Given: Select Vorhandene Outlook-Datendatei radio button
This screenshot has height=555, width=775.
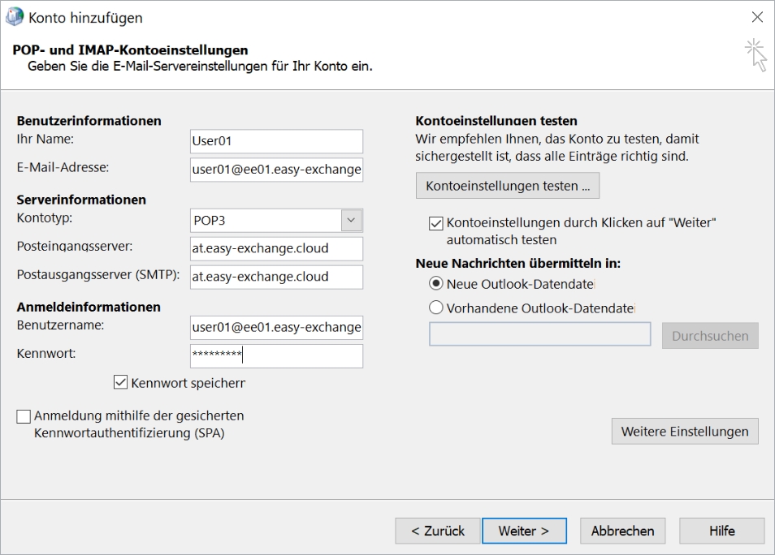Looking at the screenshot, I should click(436, 308).
